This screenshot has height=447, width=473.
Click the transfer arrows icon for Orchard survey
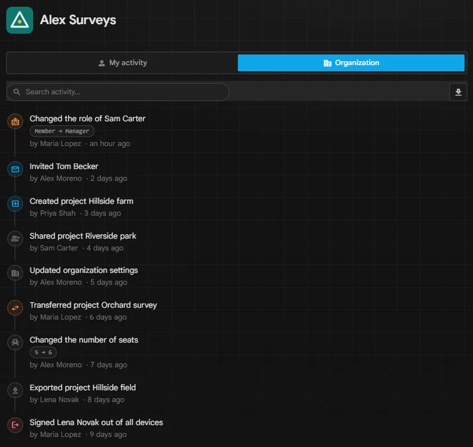[15, 308]
